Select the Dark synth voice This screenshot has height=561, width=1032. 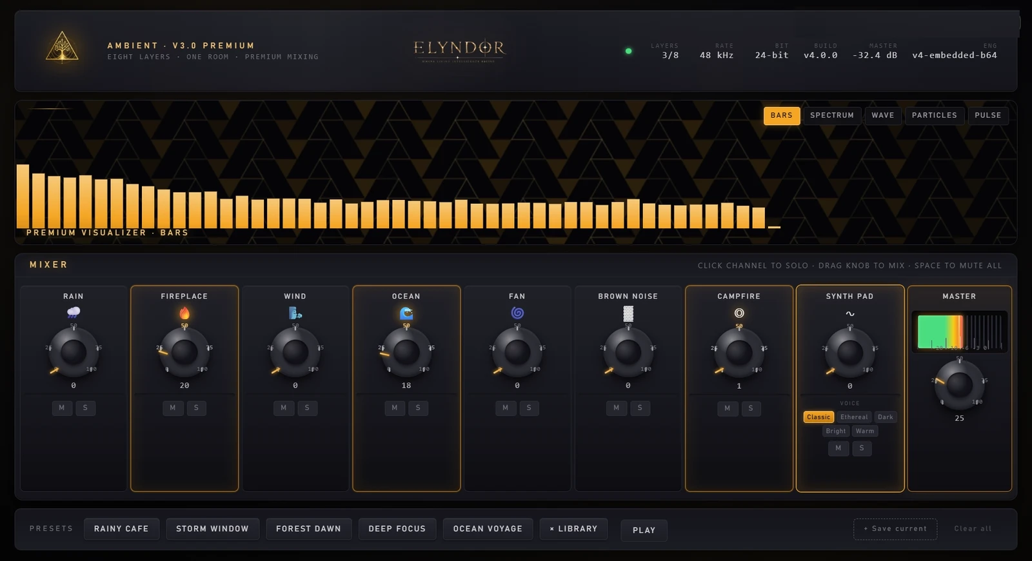(x=886, y=417)
